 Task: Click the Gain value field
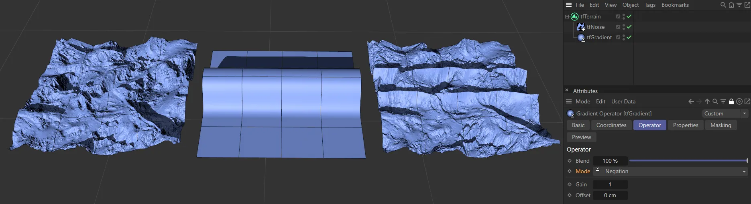pyautogui.click(x=610, y=184)
